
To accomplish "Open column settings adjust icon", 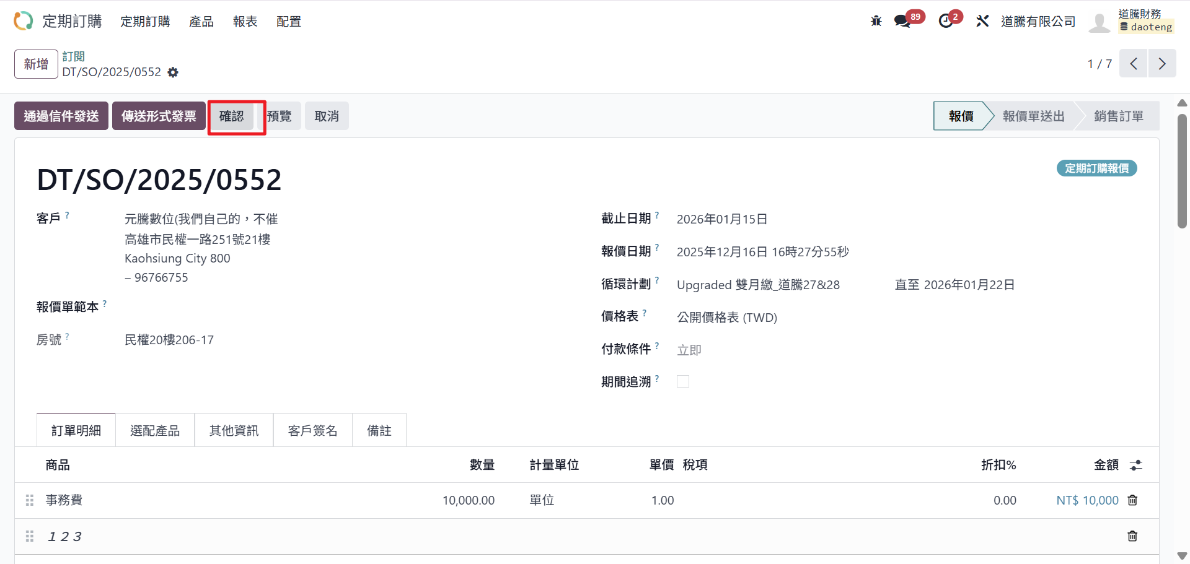I will point(1135,465).
